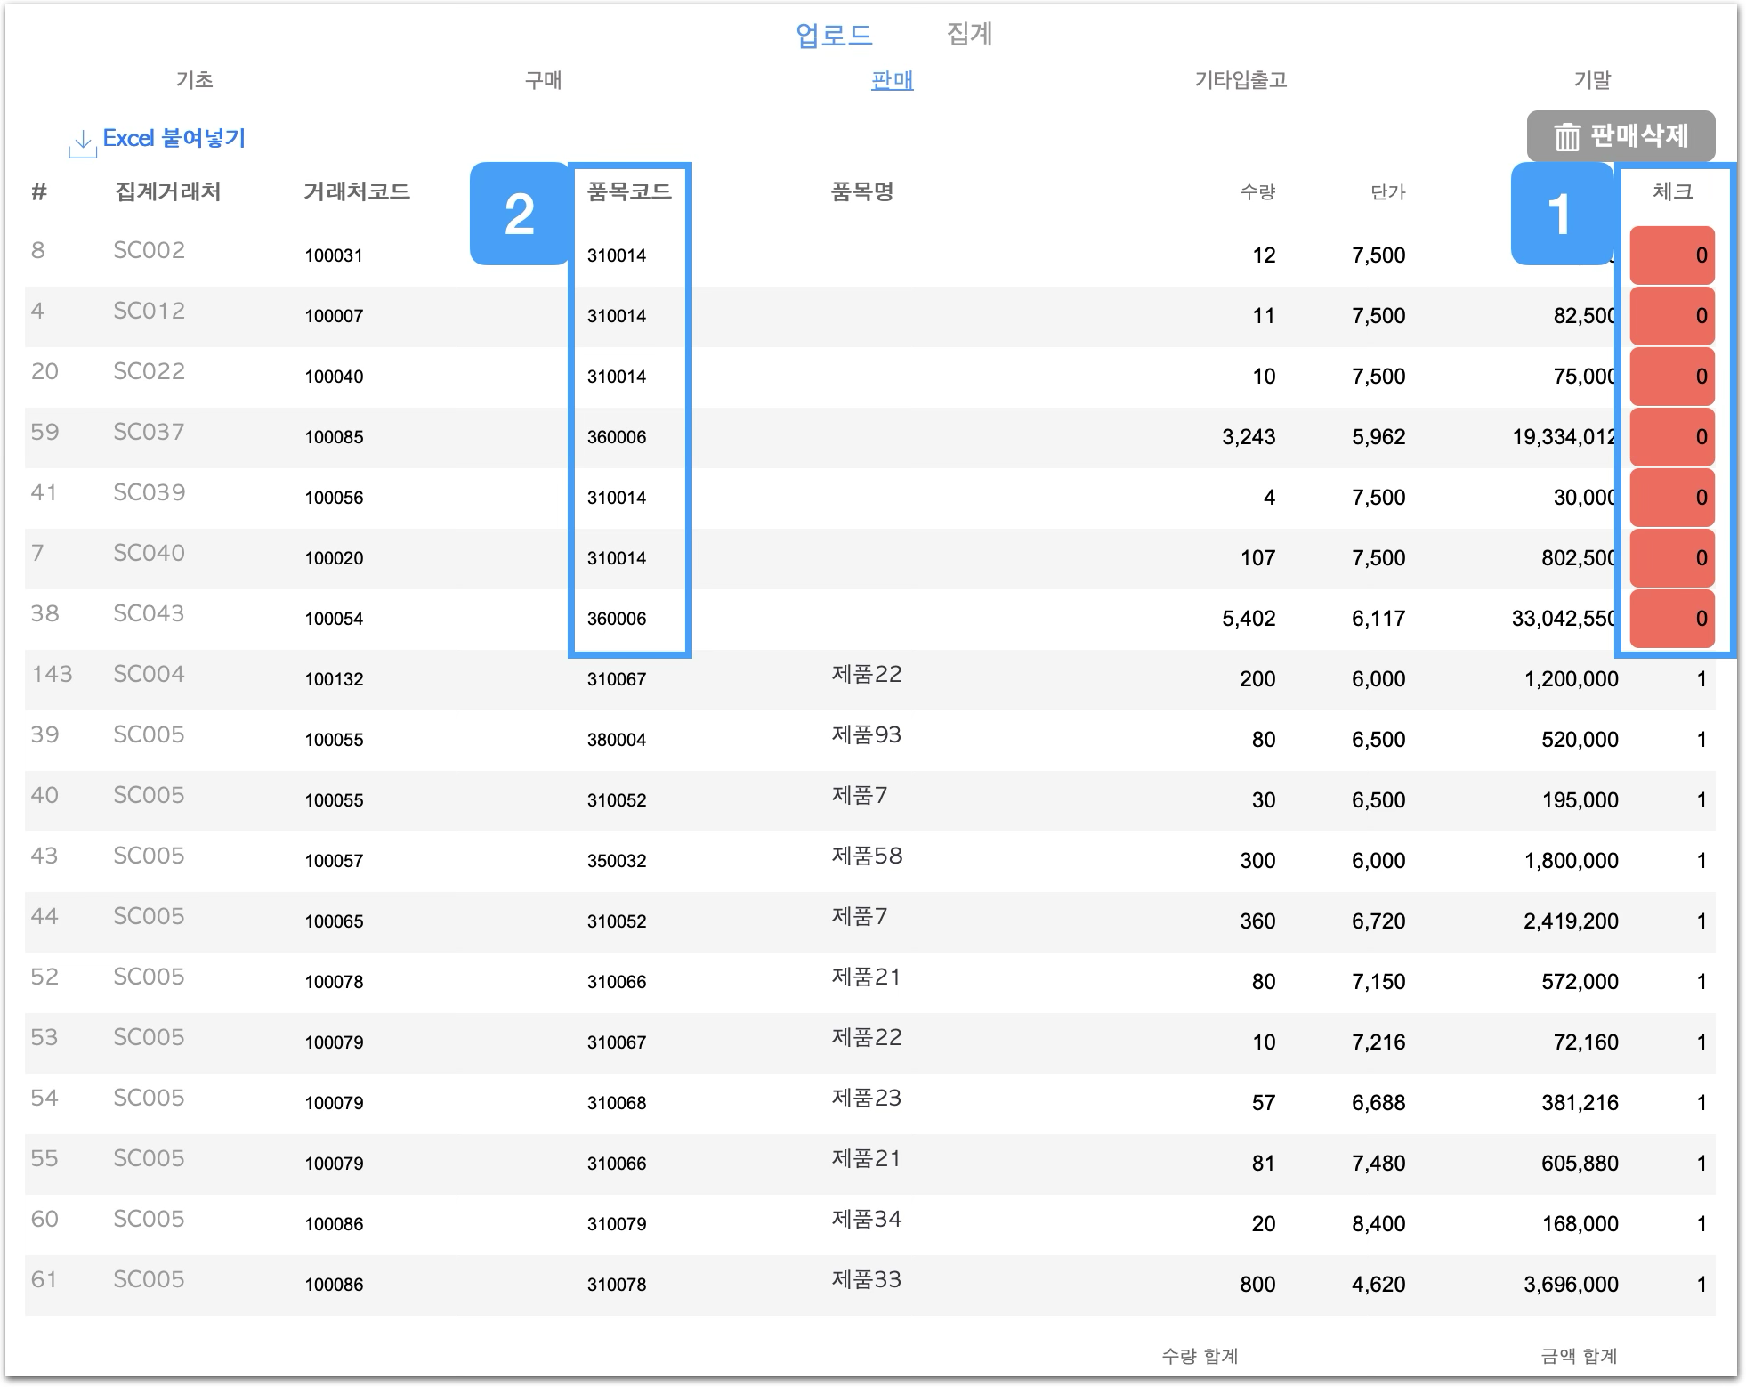This screenshot has height=1387, width=1746.
Task: Click the 품목코드 column header
Action: 629,191
